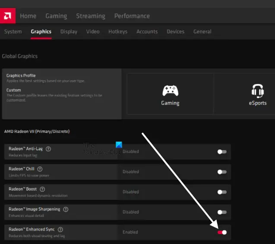Switch to Hotkeys settings tab

pyautogui.click(x=118, y=32)
